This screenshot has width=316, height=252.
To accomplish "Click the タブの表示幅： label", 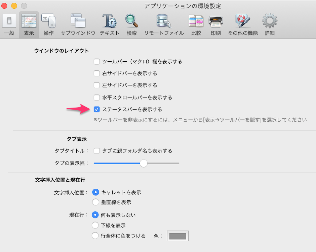I will tap(72, 163).
